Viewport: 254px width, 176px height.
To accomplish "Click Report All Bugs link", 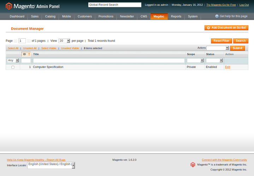I will [x=36, y=160].
